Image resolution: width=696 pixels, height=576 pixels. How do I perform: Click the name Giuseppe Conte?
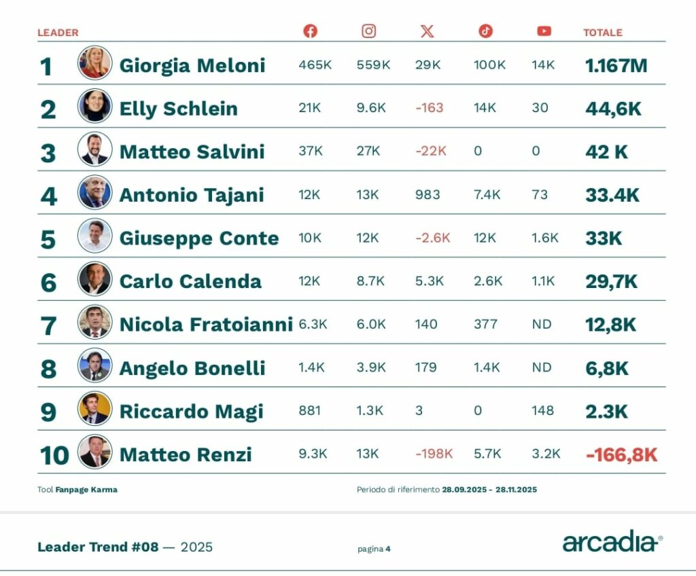point(199,238)
